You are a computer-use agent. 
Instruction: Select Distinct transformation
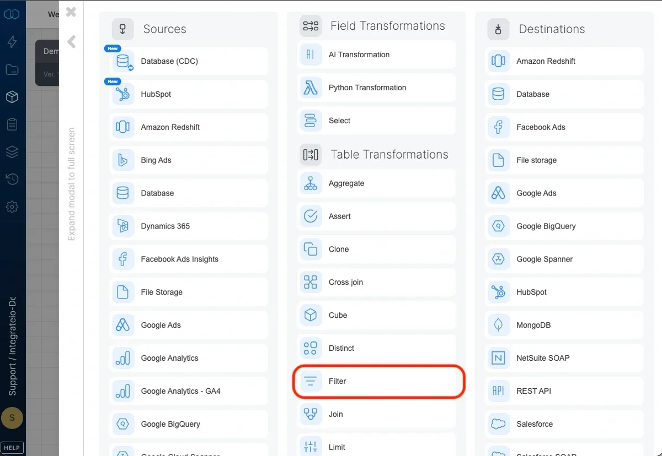pyautogui.click(x=376, y=349)
